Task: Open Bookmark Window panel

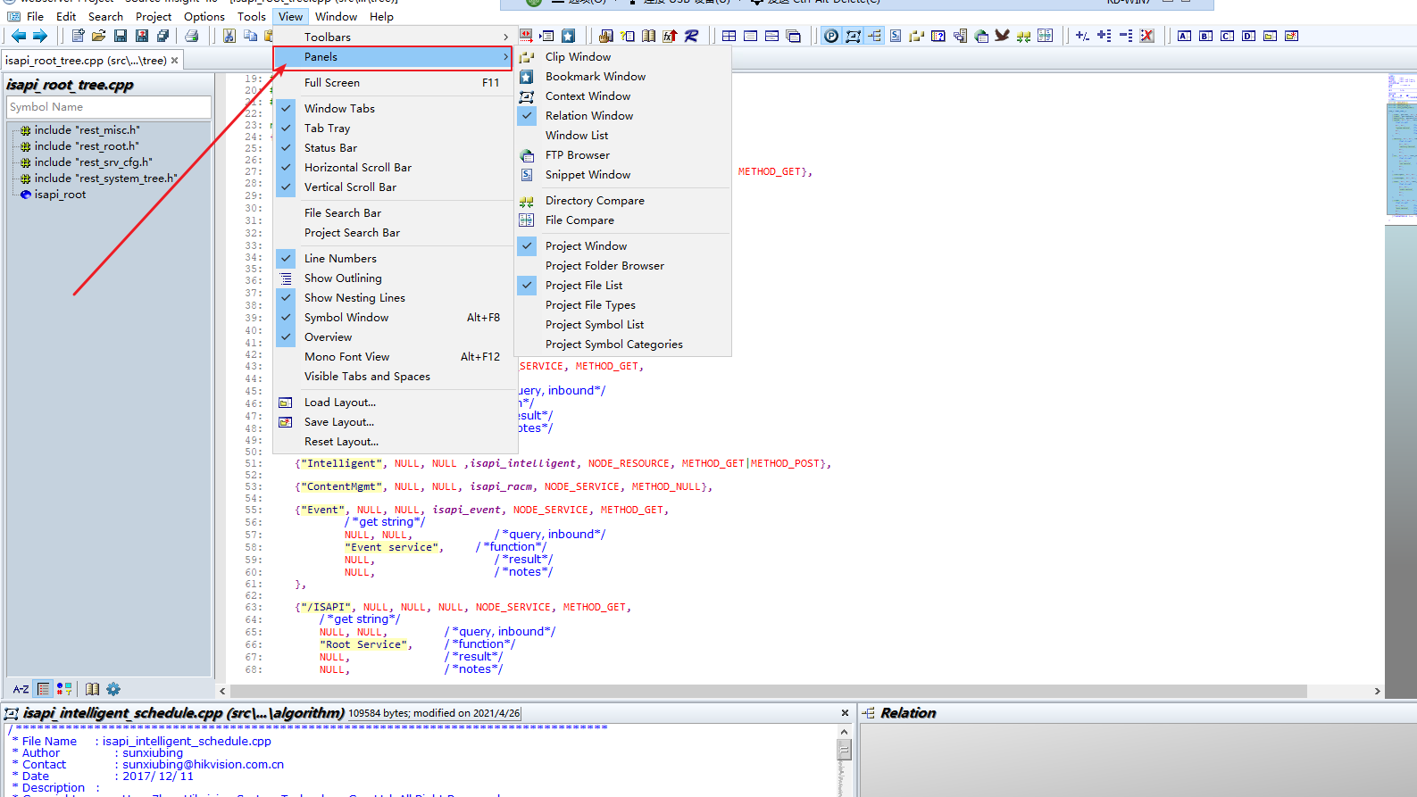Action: pyautogui.click(x=622, y=76)
